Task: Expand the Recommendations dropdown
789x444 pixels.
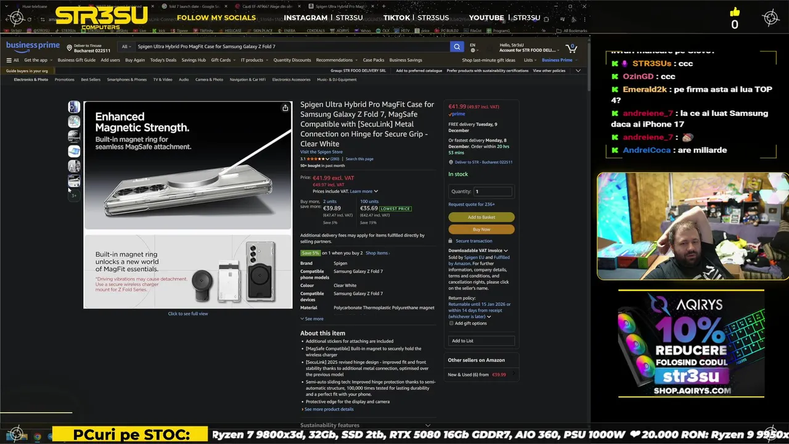Action: point(337,60)
